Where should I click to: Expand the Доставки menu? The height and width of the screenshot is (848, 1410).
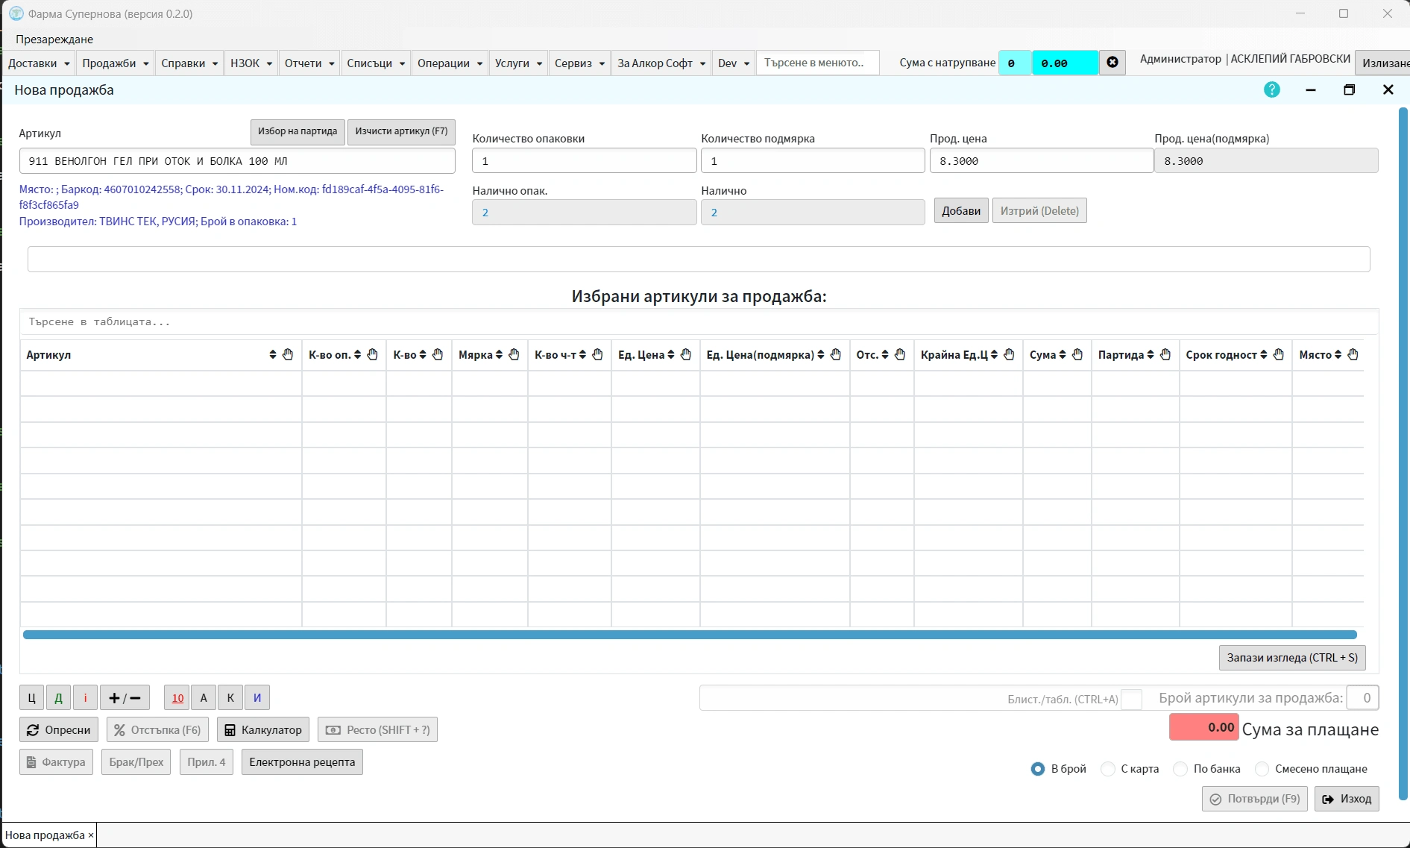[39, 63]
